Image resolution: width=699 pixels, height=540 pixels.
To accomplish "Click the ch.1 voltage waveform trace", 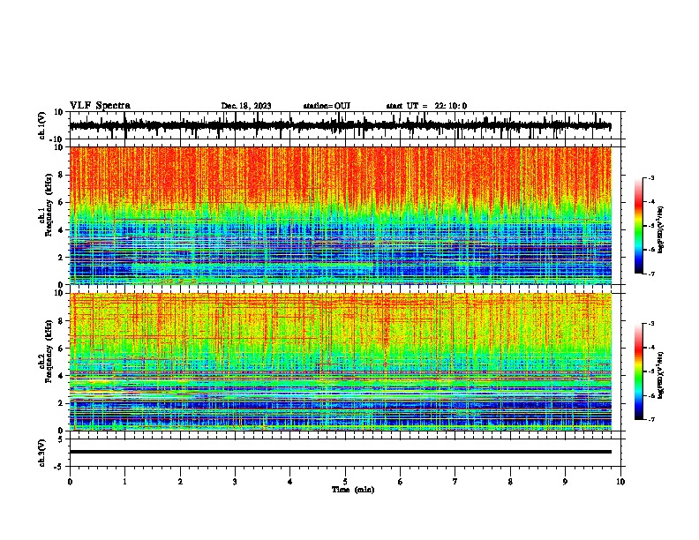I will [341, 125].
